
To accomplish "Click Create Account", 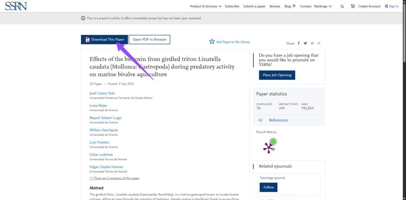I will click(x=369, y=6).
